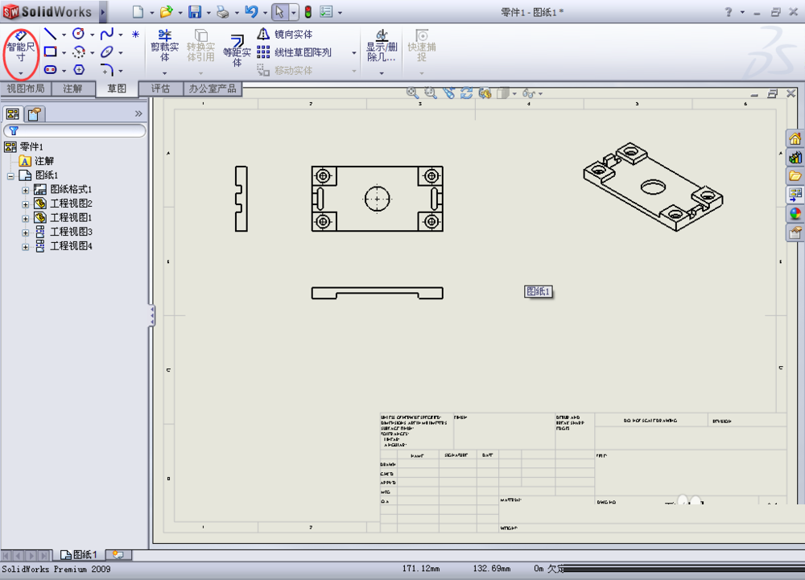This screenshot has height=580, width=805.
Task: Activate the Select cursor tool
Action: [x=280, y=12]
